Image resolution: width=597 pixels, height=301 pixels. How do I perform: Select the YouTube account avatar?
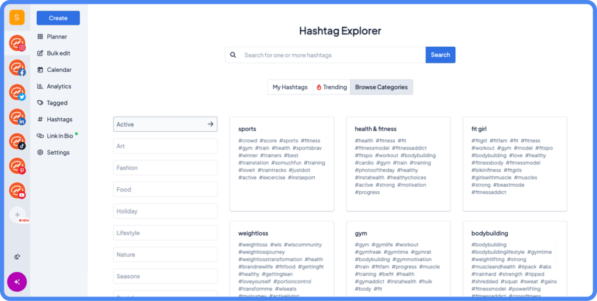click(17, 191)
